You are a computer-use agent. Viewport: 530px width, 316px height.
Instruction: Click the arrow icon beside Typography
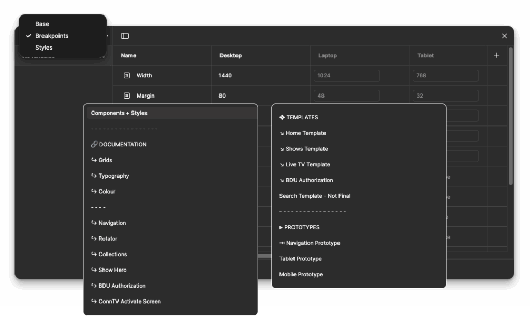(93, 176)
